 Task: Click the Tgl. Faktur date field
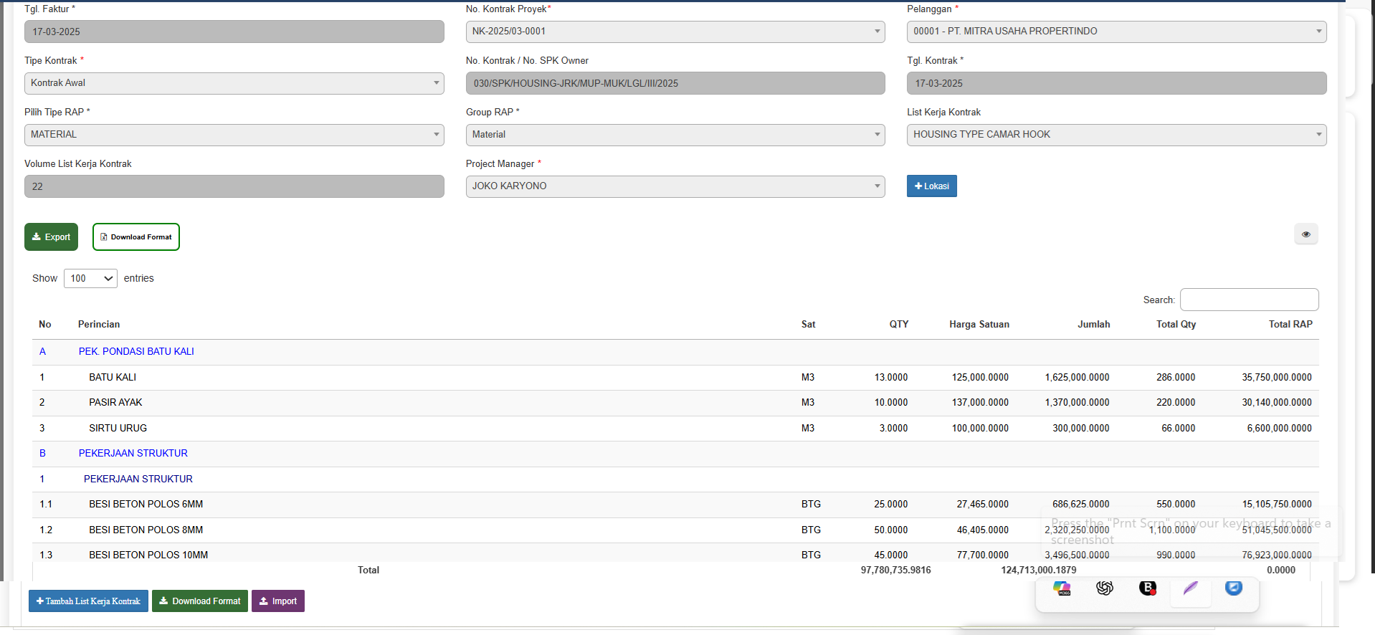click(x=234, y=32)
